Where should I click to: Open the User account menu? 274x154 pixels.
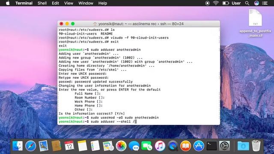coord(236,3)
